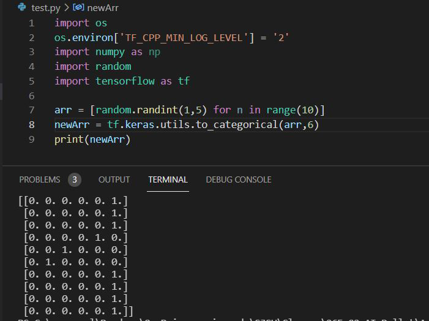Image resolution: width=429 pixels, height=321 pixels.
Task: Click the last terminal output row ending with ]]
Action: coord(76,311)
